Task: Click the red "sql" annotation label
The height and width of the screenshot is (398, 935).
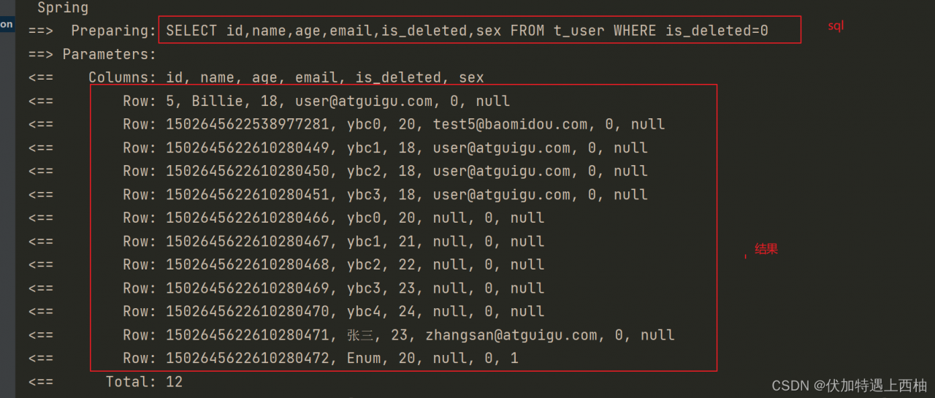Action: pos(835,26)
